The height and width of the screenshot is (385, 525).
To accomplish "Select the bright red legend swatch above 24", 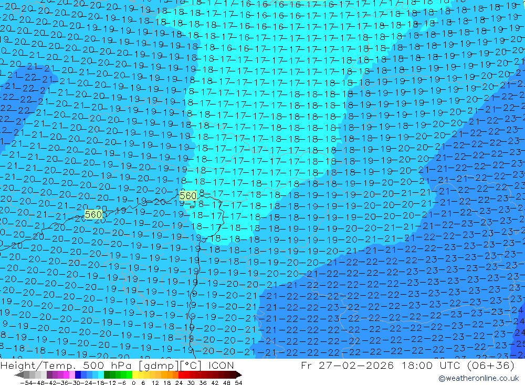I will point(181,375).
